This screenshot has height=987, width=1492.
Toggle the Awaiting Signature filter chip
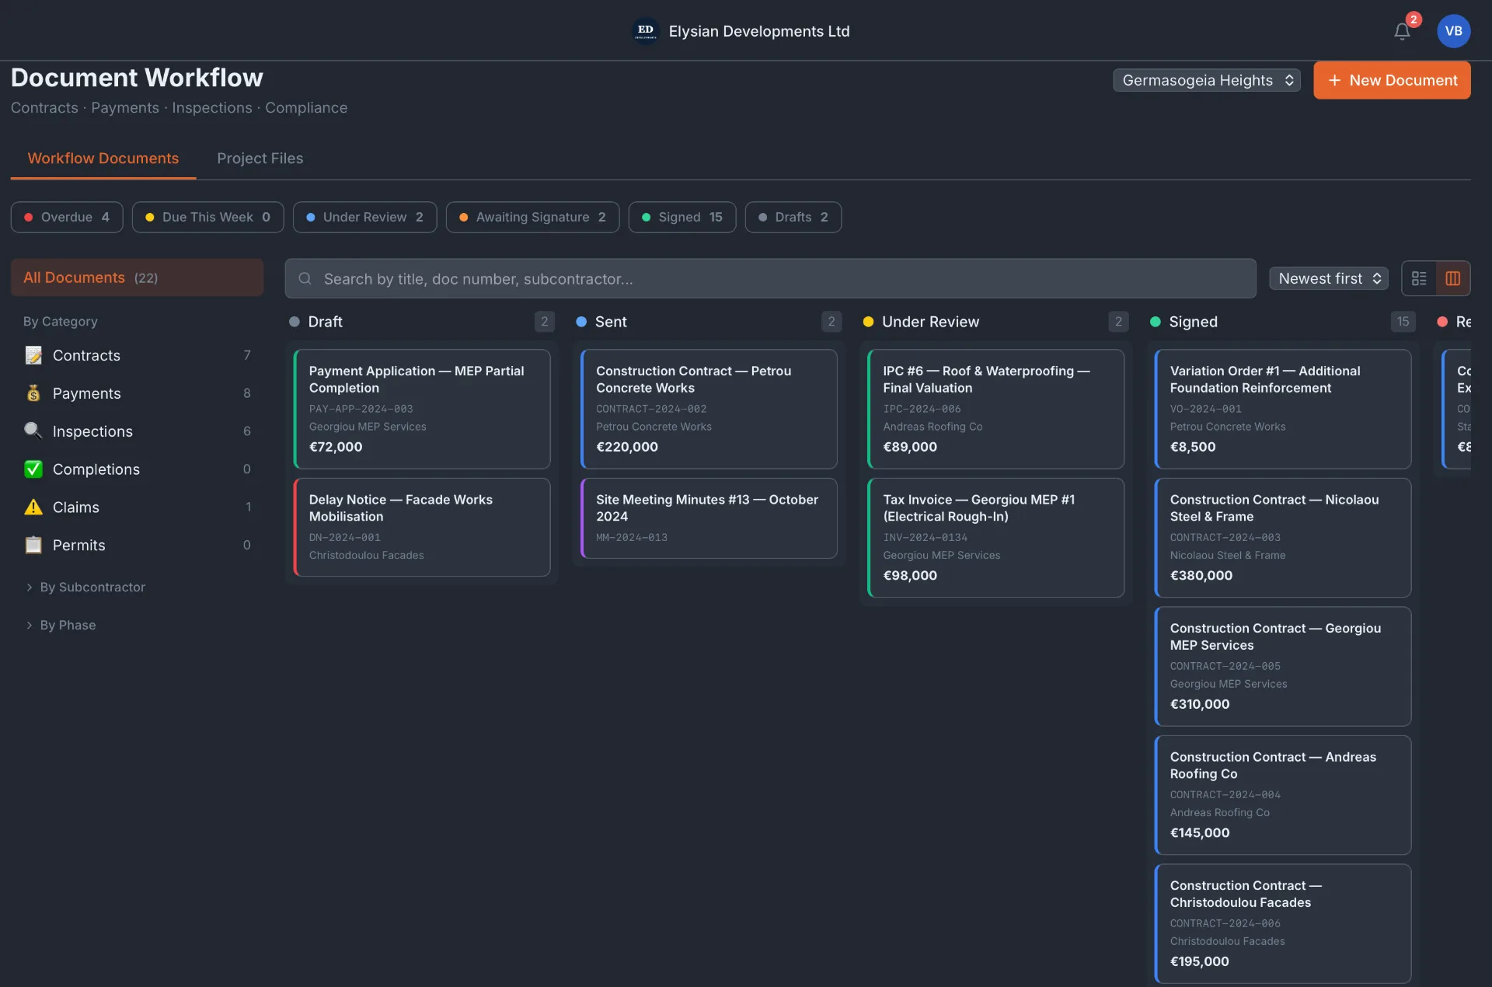[x=532, y=217]
